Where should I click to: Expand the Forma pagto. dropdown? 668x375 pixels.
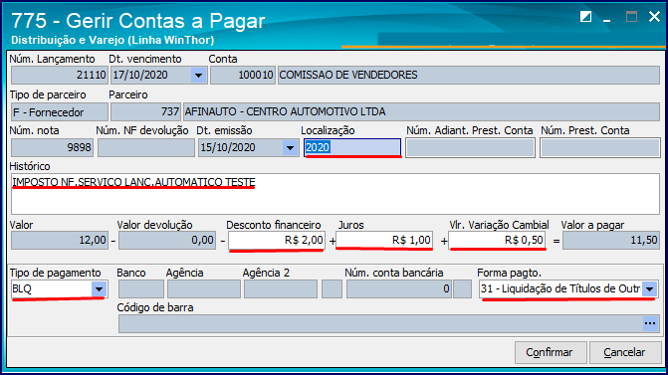(x=649, y=289)
